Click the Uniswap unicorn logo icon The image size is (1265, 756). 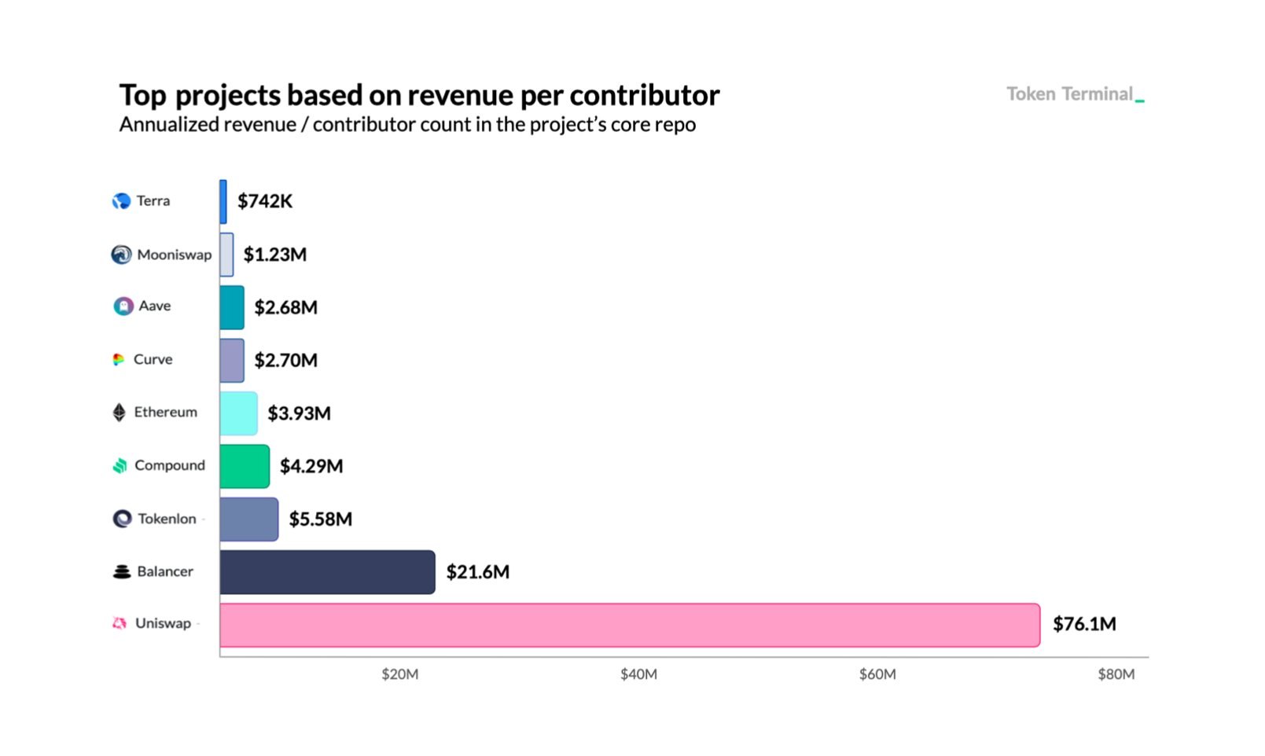(120, 623)
